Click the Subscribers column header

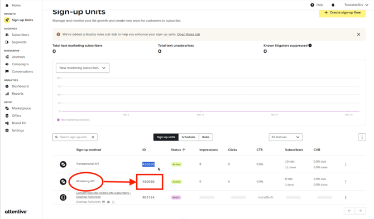294,150
